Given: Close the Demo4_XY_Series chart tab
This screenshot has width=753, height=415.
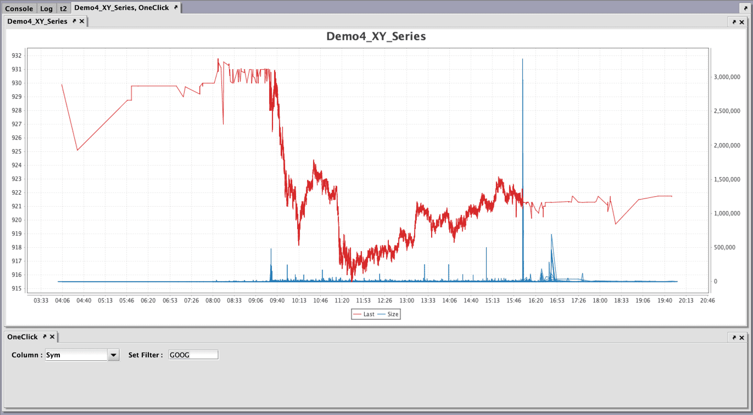Looking at the screenshot, I should point(82,21).
